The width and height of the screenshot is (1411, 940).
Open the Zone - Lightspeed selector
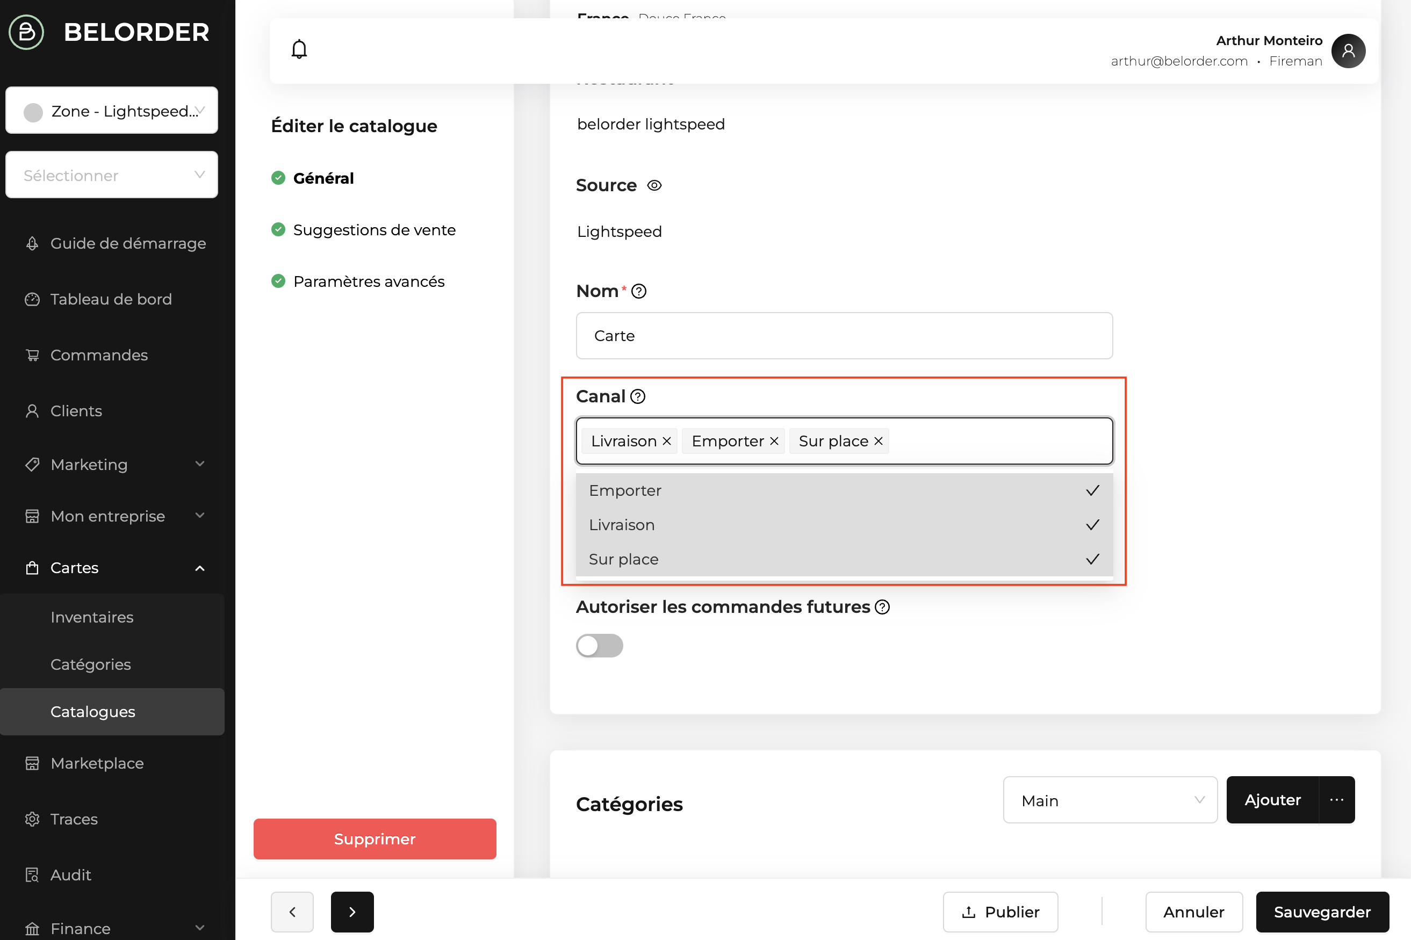coord(112,111)
